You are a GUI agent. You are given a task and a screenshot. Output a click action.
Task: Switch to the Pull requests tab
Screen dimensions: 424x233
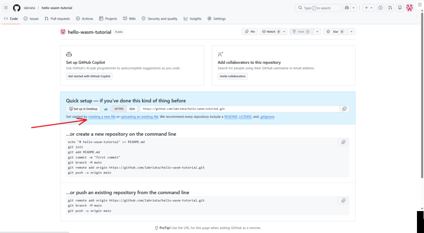pyautogui.click(x=57, y=19)
